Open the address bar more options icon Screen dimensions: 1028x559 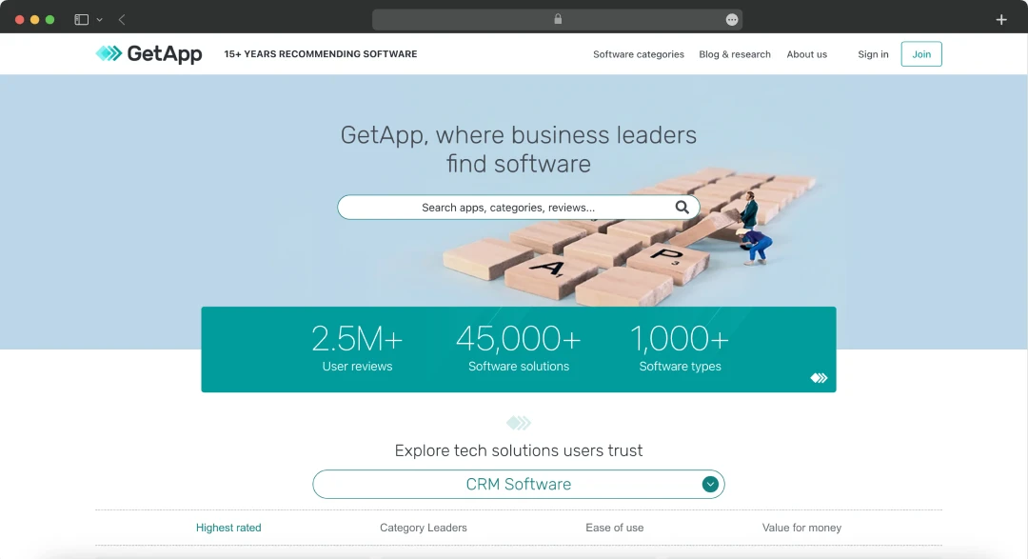(x=732, y=20)
